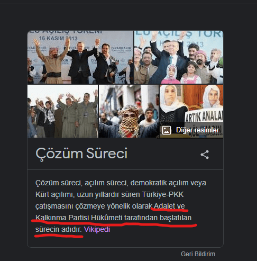The height and width of the screenshot is (261, 257).
Task: Open the photo with two girls in pink
Action: pos(179,57)
